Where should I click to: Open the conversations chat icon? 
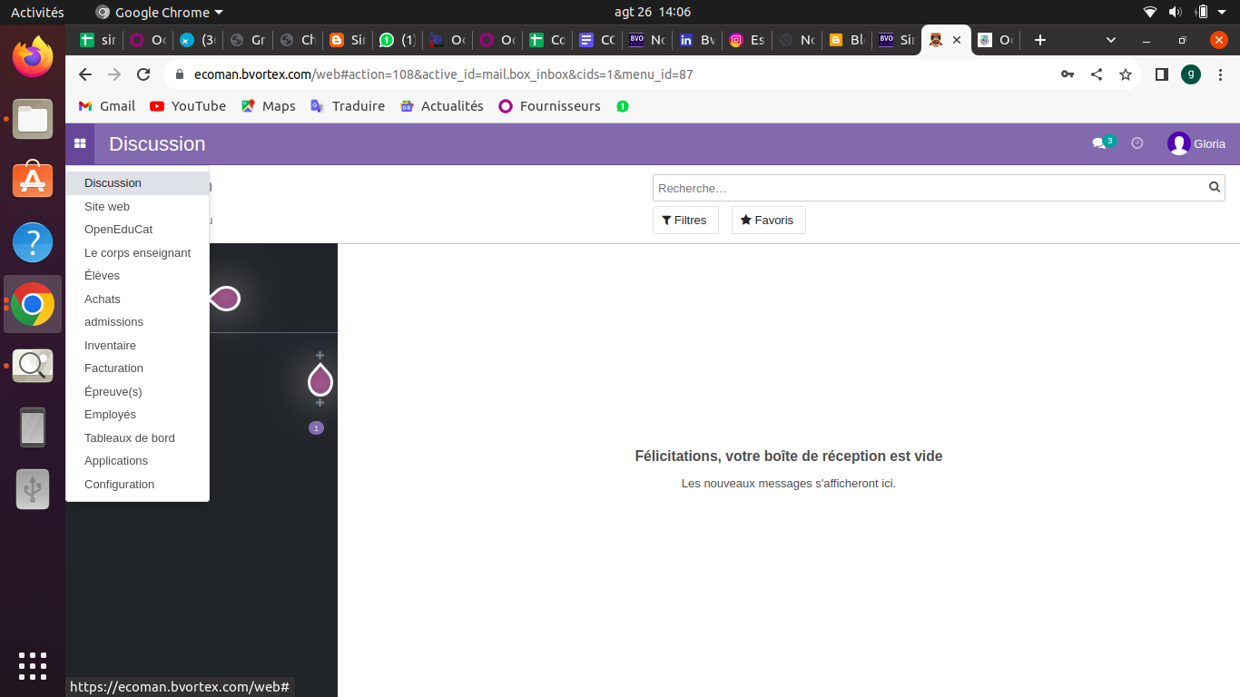[x=1099, y=143]
